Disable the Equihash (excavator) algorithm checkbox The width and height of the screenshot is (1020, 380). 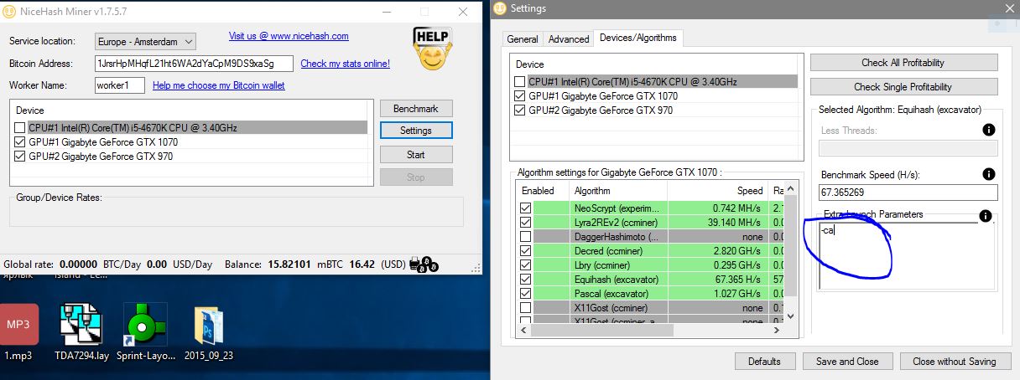(526, 279)
